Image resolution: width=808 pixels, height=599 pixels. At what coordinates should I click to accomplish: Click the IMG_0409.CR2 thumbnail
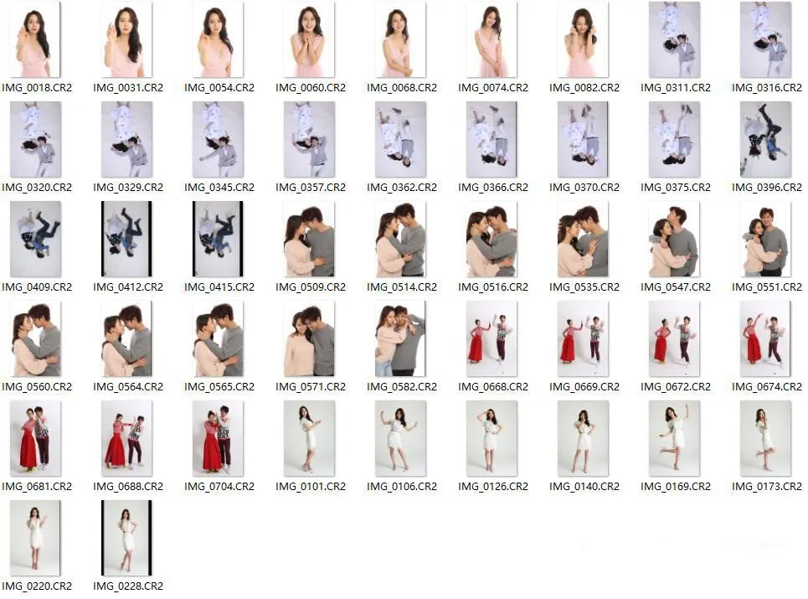pyautogui.click(x=35, y=240)
